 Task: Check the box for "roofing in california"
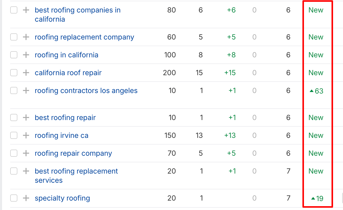pyautogui.click(x=14, y=55)
